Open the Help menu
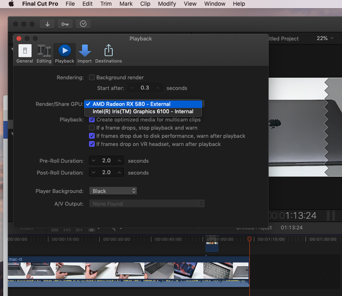 coord(239,4)
